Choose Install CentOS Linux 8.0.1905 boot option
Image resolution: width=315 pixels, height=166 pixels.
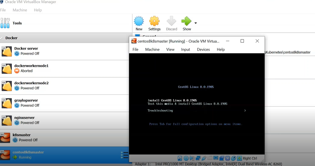point(172,101)
